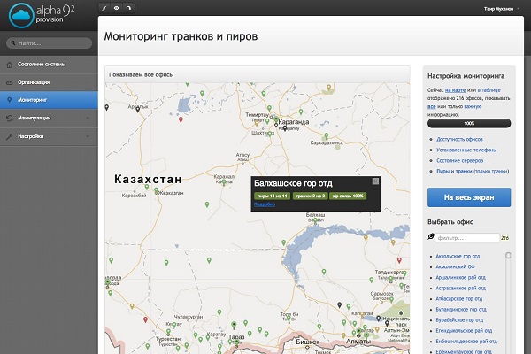
Task: Click the 216 office count next to filter
Action: tap(504, 238)
